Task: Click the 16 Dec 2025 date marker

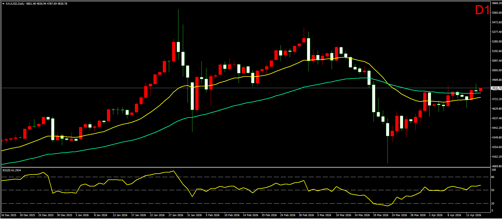Action: point(9,215)
